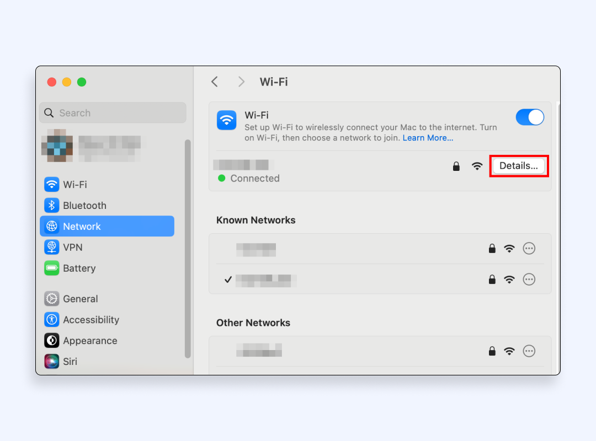Open more options for checked known network

[529, 279]
